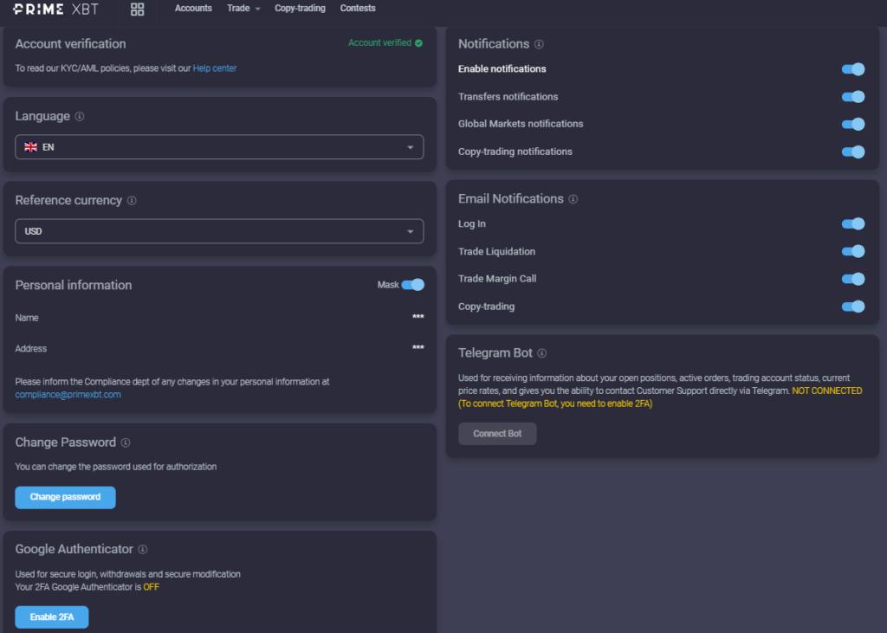Click the info icon beside Notifications heading
This screenshot has width=887, height=633.
540,43
